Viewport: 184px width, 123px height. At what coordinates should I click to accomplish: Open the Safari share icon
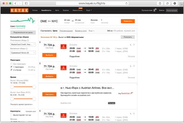point(160,3)
